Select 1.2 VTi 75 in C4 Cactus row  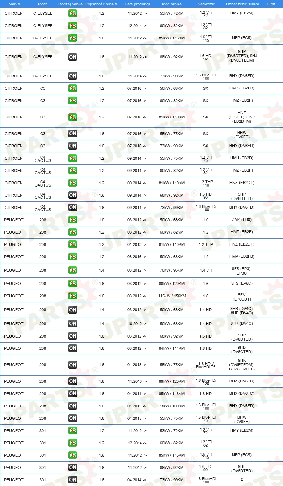pos(206,159)
